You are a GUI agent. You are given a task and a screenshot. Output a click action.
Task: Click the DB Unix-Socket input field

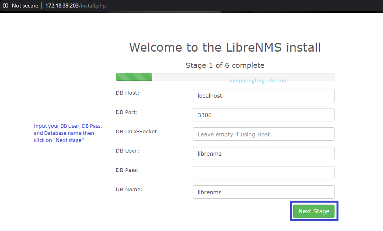click(x=263, y=134)
